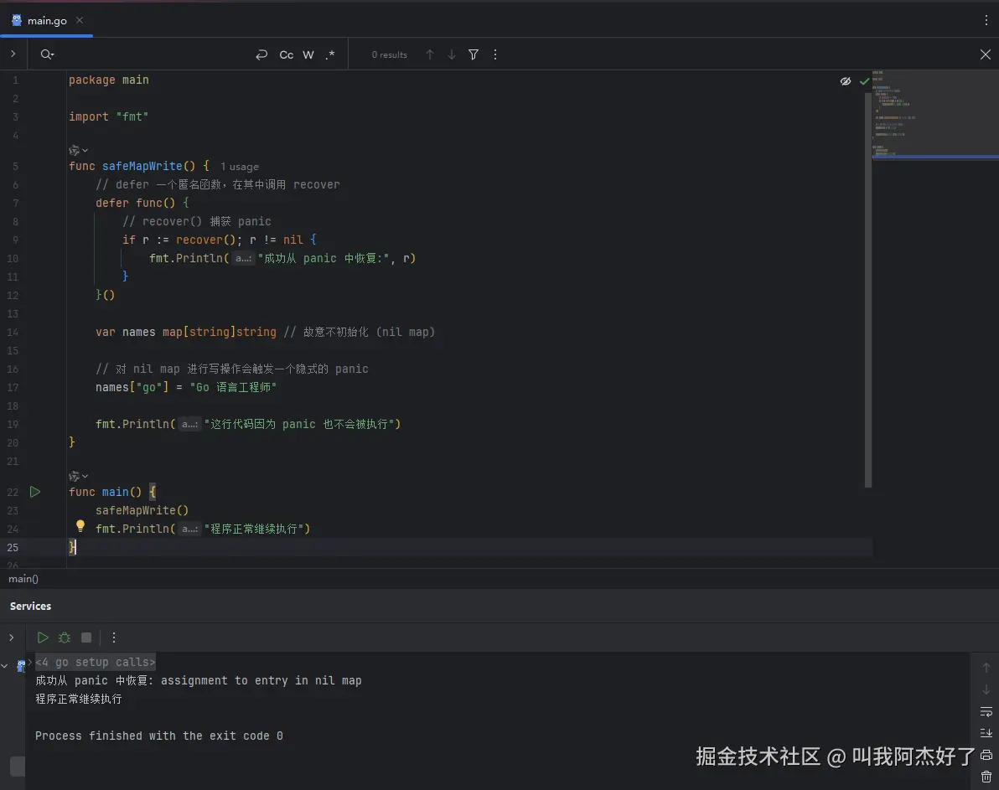This screenshot has width=999, height=790.
Task: Toggle reader mode eye icon
Action: click(x=846, y=81)
